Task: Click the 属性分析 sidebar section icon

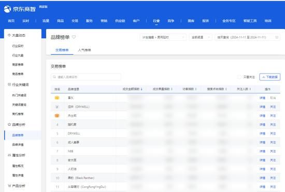Action: (9, 155)
